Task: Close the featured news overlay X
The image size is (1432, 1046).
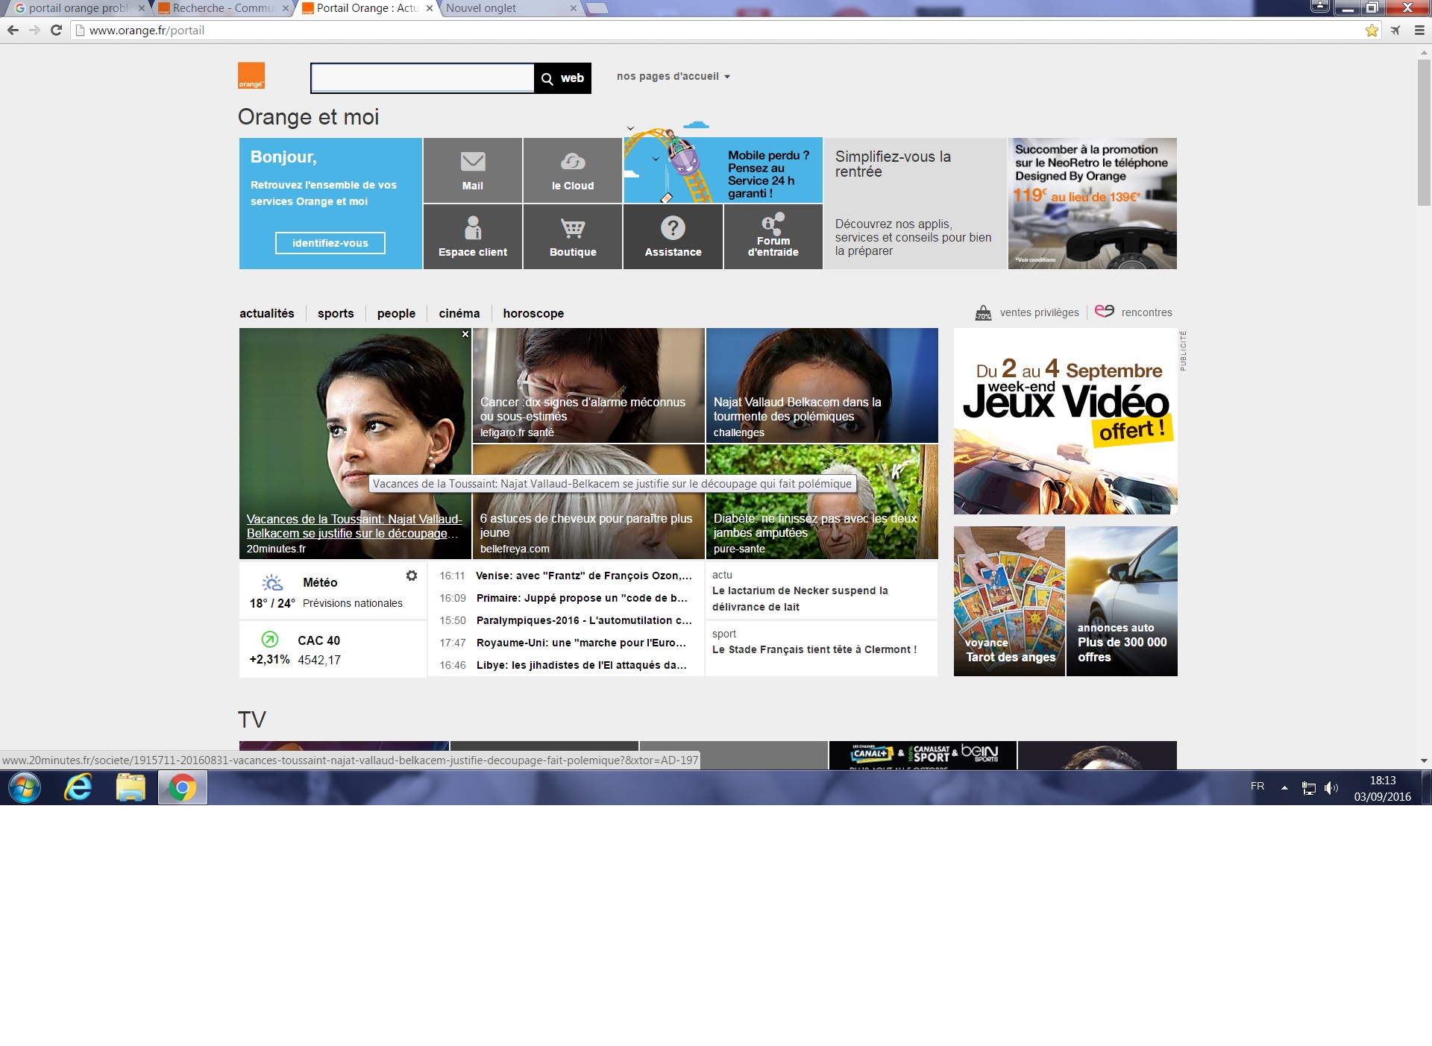Action: point(465,334)
